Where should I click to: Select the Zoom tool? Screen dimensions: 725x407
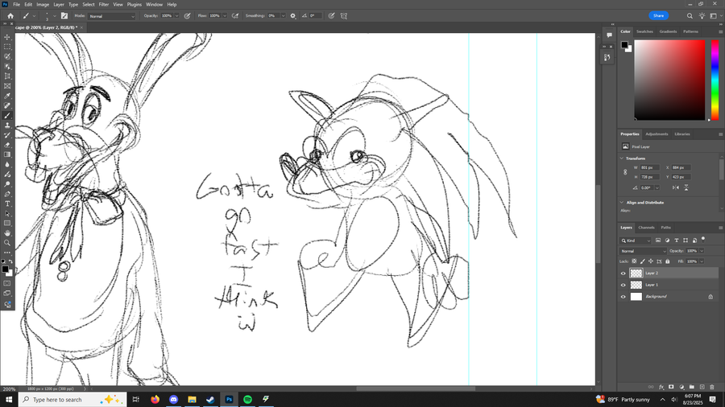7,243
